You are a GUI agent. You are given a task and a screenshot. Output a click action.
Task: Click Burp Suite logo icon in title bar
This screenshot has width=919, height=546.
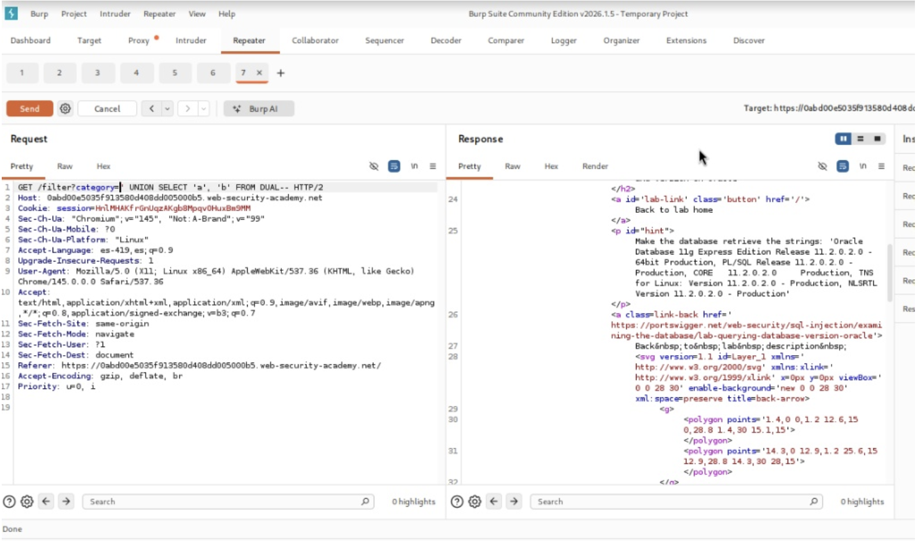coord(11,13)
